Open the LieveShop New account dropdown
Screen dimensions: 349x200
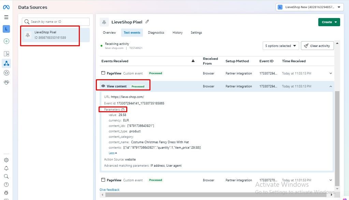[x=310, y=7]
